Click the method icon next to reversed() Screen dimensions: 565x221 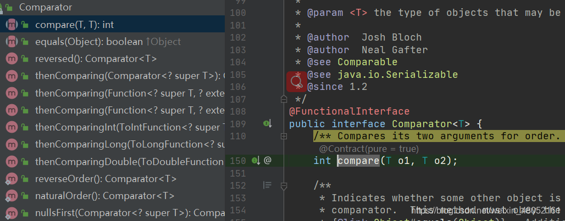12,59
